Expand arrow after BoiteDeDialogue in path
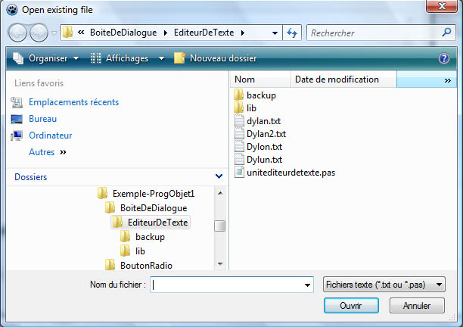 tap(166, 33)
